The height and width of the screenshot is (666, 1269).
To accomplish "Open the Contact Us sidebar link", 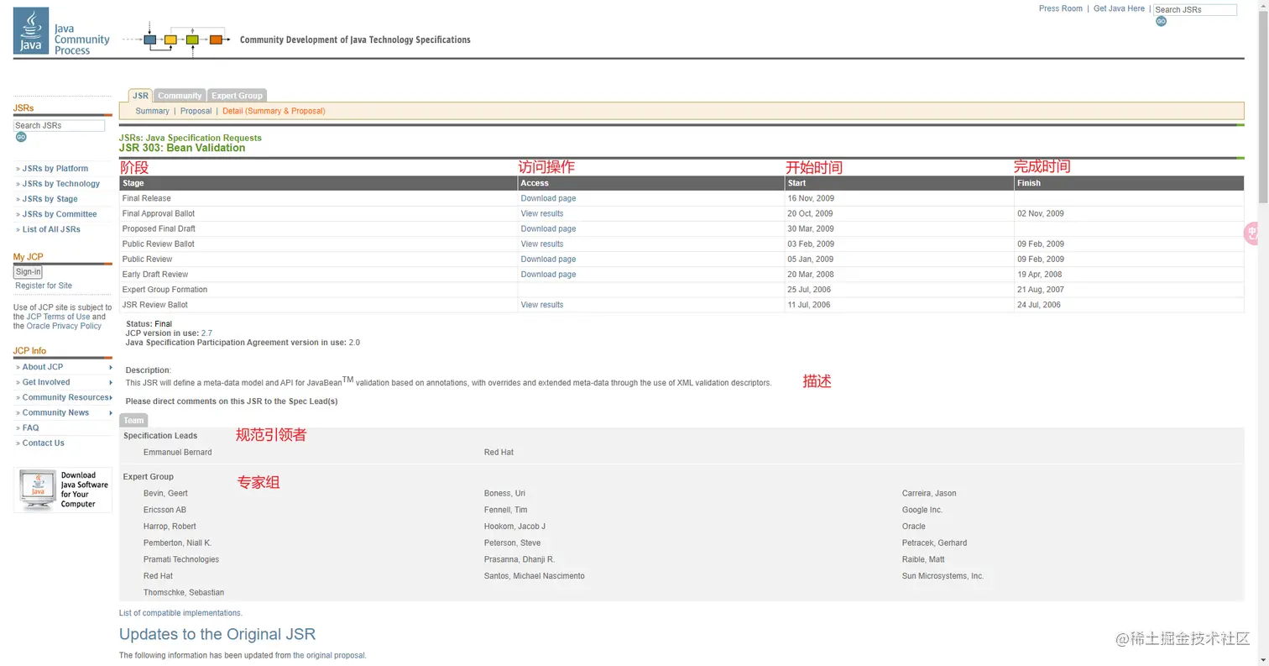I will click(x=43, y=443).
